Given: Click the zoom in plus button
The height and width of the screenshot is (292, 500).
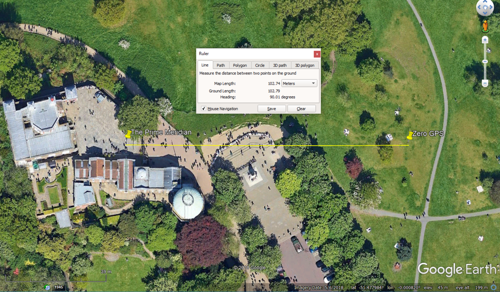Looking at the screenshot, I should point(485,40).
